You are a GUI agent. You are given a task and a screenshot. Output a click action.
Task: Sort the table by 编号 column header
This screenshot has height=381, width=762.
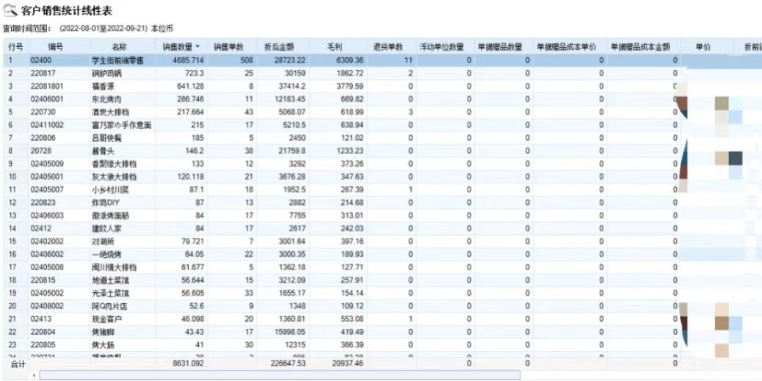click(56, 47)
